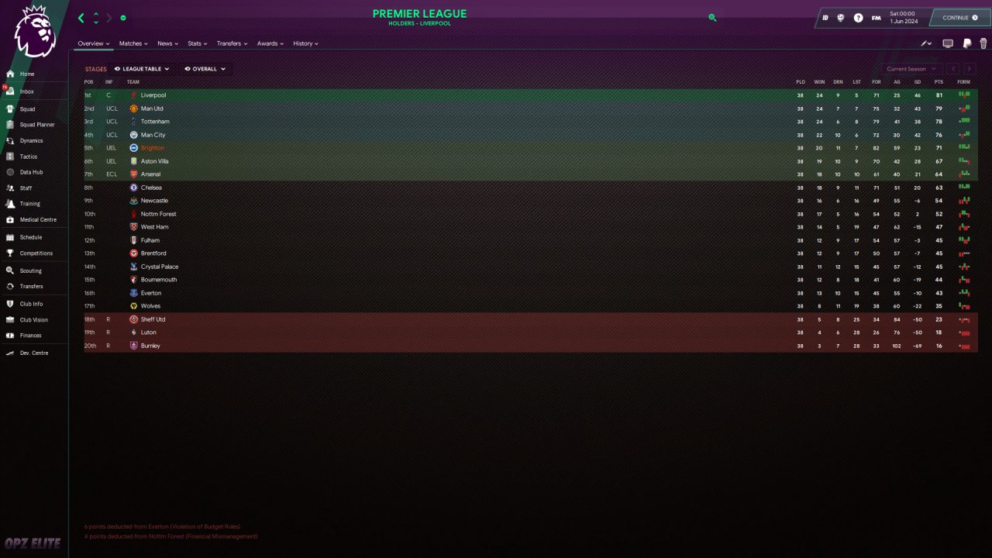
Task: Open the top Transfers tab menu
Action: pos(232,43)
